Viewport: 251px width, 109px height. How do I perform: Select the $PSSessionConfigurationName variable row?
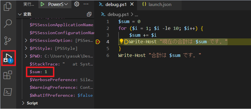click(55, 33)
